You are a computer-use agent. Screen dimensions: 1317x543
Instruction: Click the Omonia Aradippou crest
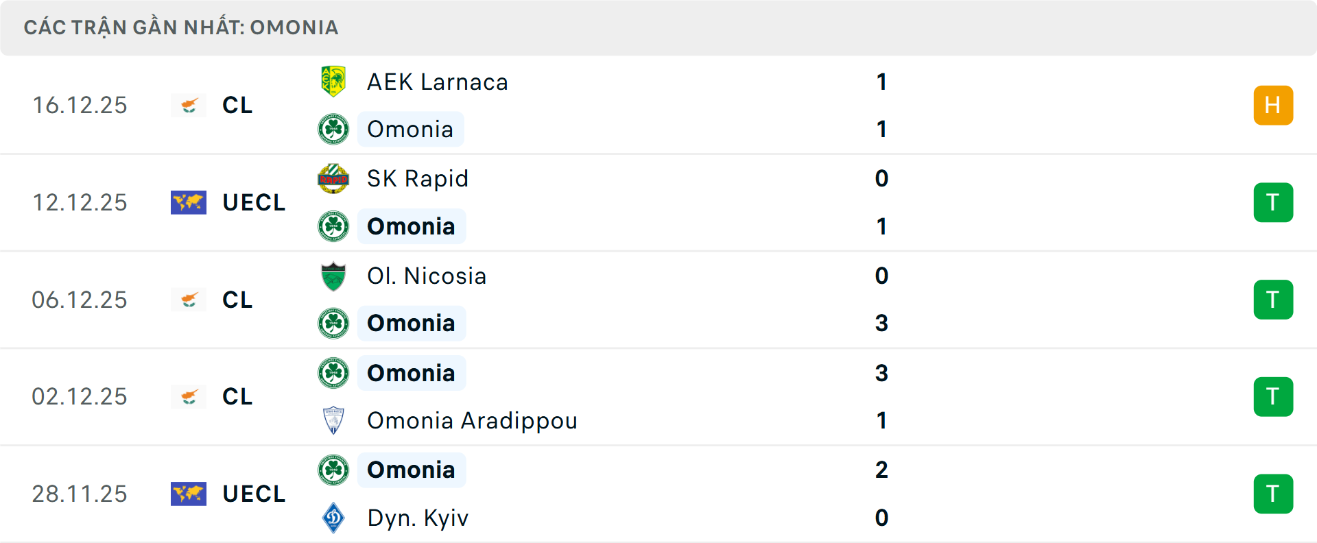click(334, 420)
